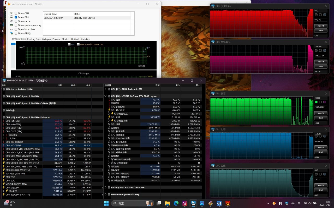Switch to the Cooling Fans tab

click(x=34, y=39)
